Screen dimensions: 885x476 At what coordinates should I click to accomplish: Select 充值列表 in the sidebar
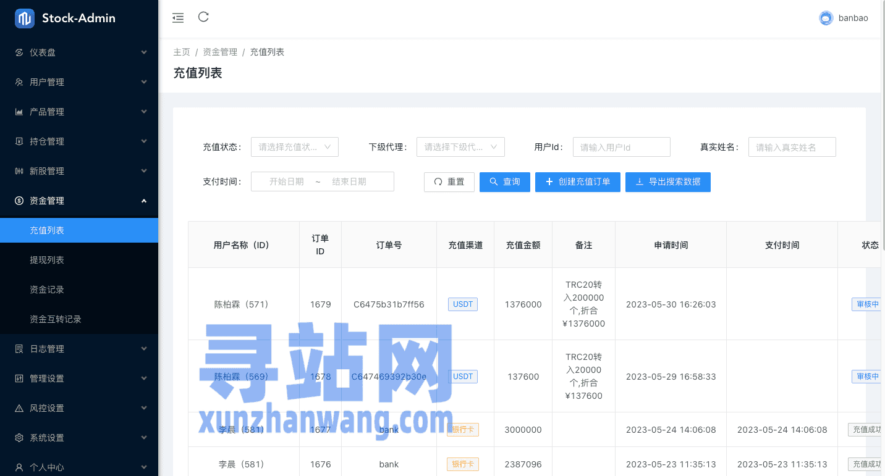pos(79,230)
